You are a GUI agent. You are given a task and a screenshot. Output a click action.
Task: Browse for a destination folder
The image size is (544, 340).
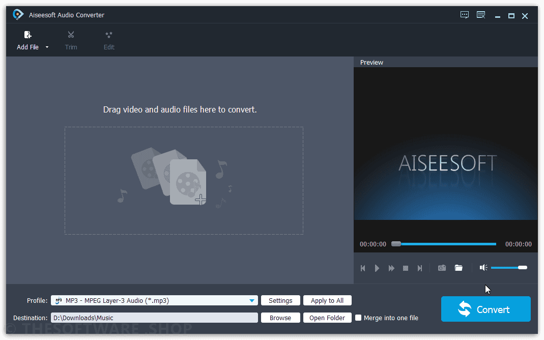[280, 318]
